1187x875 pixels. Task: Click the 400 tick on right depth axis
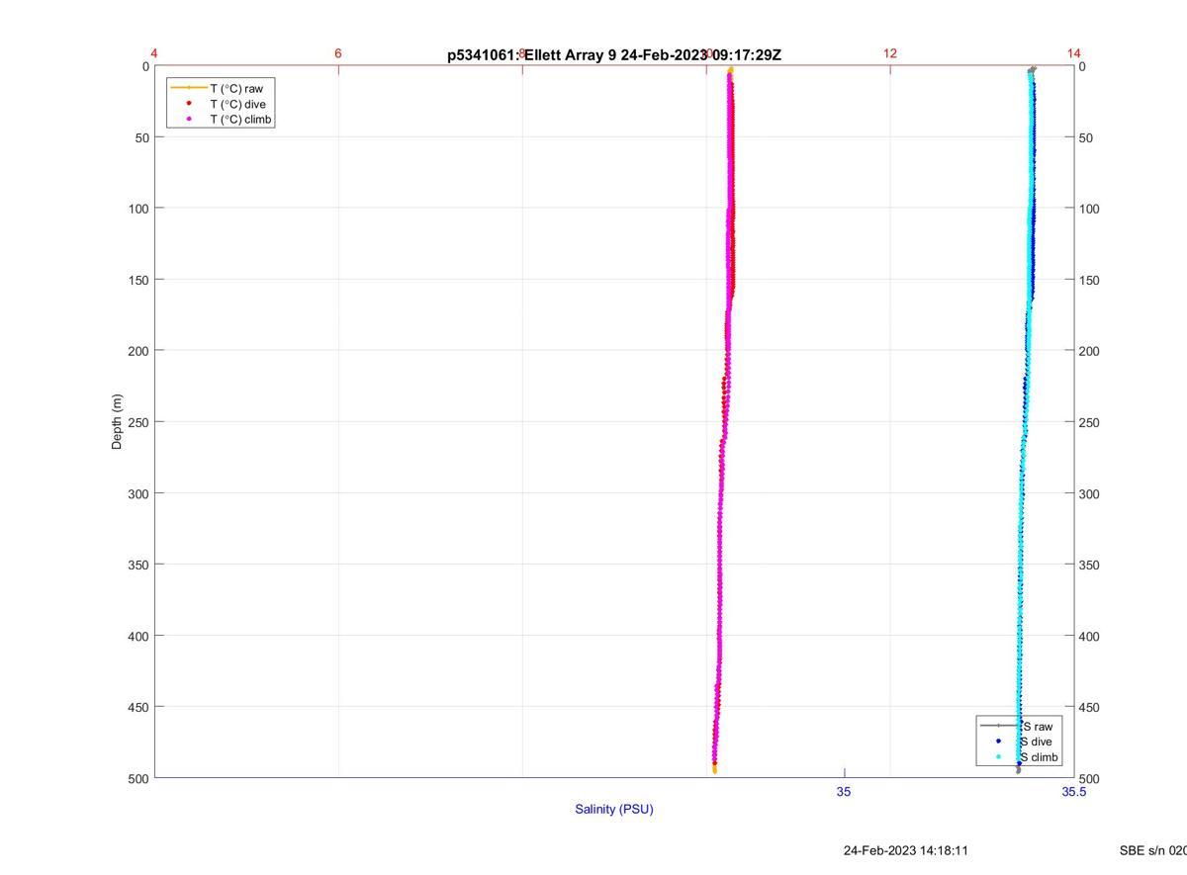[1089, 636]
